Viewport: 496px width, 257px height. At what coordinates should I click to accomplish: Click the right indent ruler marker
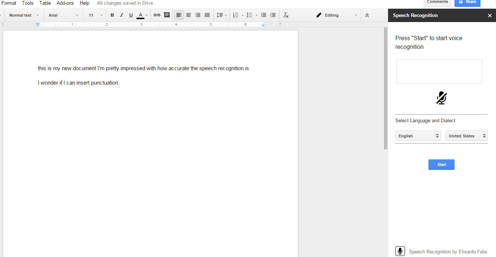tap(263, 25)
